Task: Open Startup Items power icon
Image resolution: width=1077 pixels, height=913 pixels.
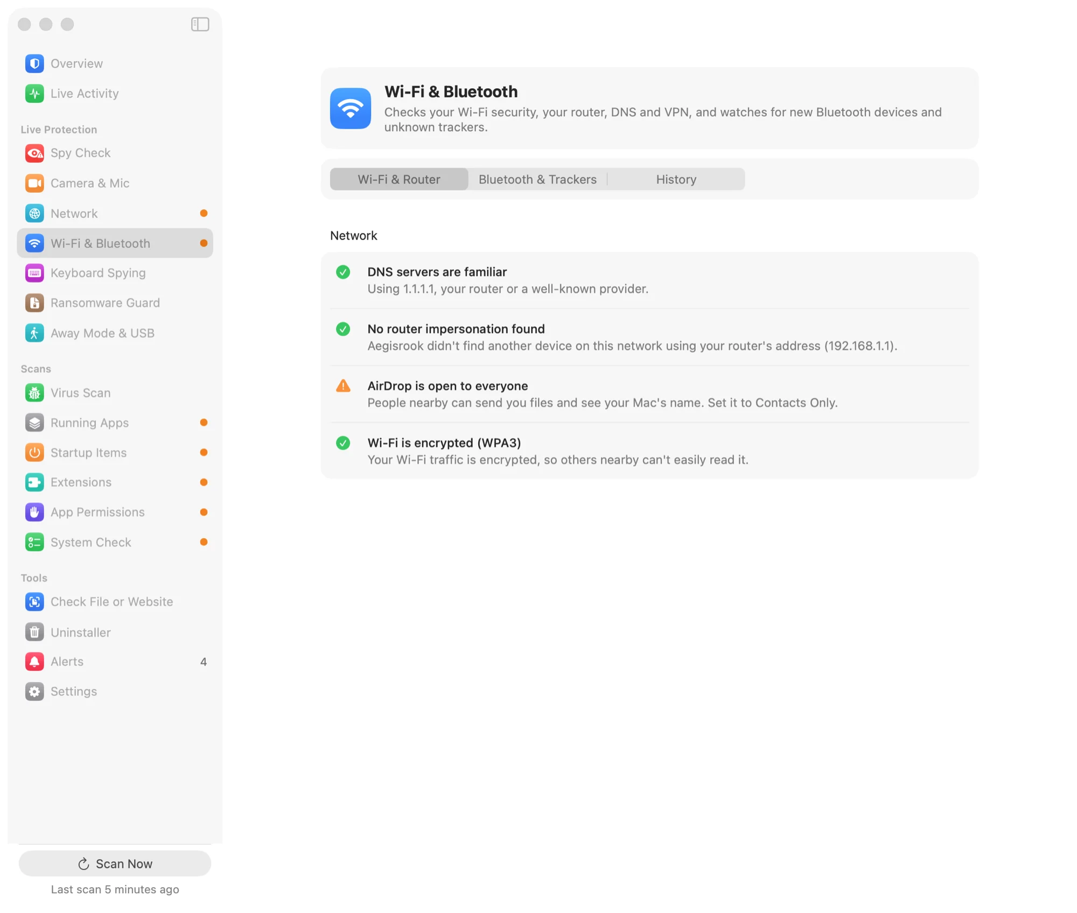Action: coord(34,453)
